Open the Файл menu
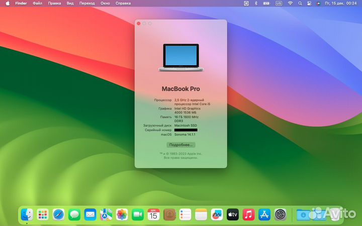 point(37,3)
